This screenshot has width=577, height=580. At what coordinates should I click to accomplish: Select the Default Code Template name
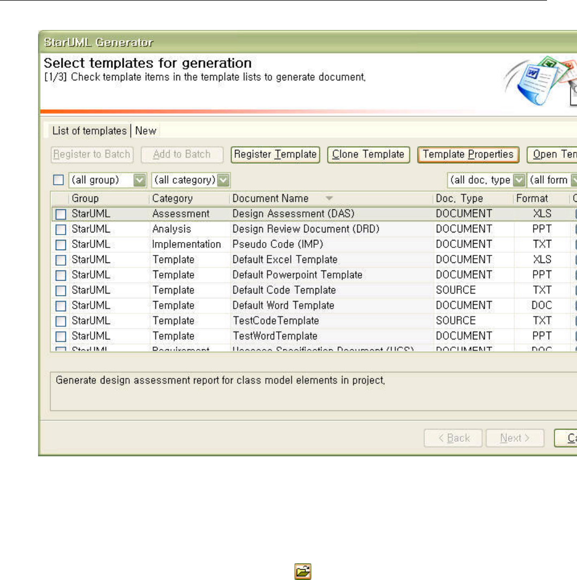pos(284,290)
